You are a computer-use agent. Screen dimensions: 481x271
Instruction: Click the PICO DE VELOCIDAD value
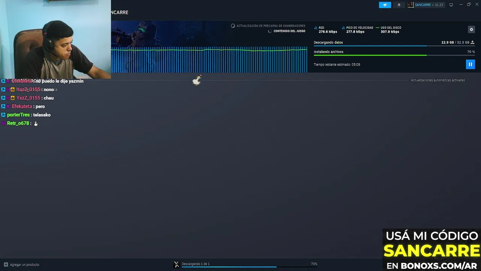click(355, 32)
